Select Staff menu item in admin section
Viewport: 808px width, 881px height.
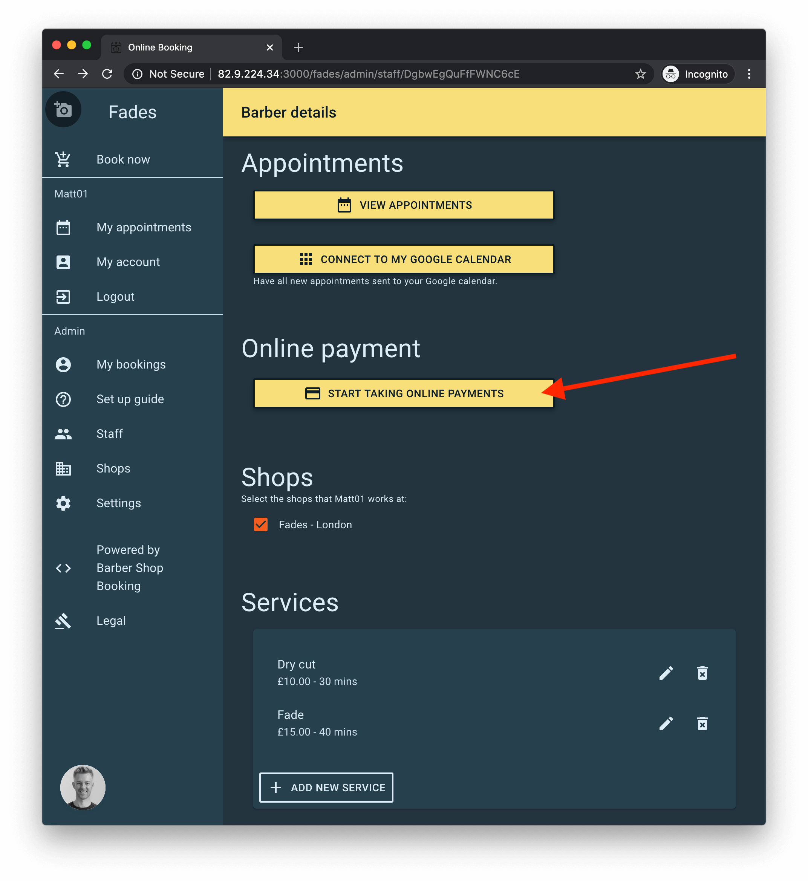coord(109,433)
